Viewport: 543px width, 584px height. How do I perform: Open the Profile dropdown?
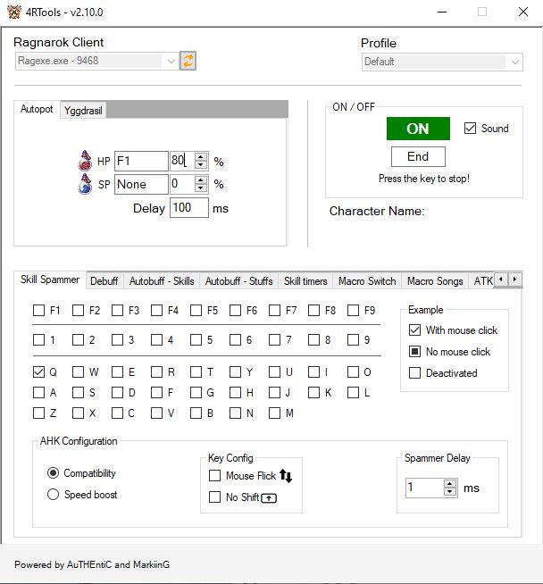[515, 62]
